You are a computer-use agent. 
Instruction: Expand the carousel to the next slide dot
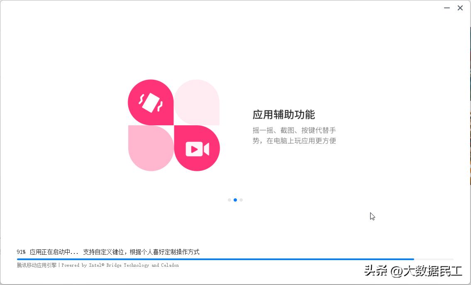(x=241, y=200)
